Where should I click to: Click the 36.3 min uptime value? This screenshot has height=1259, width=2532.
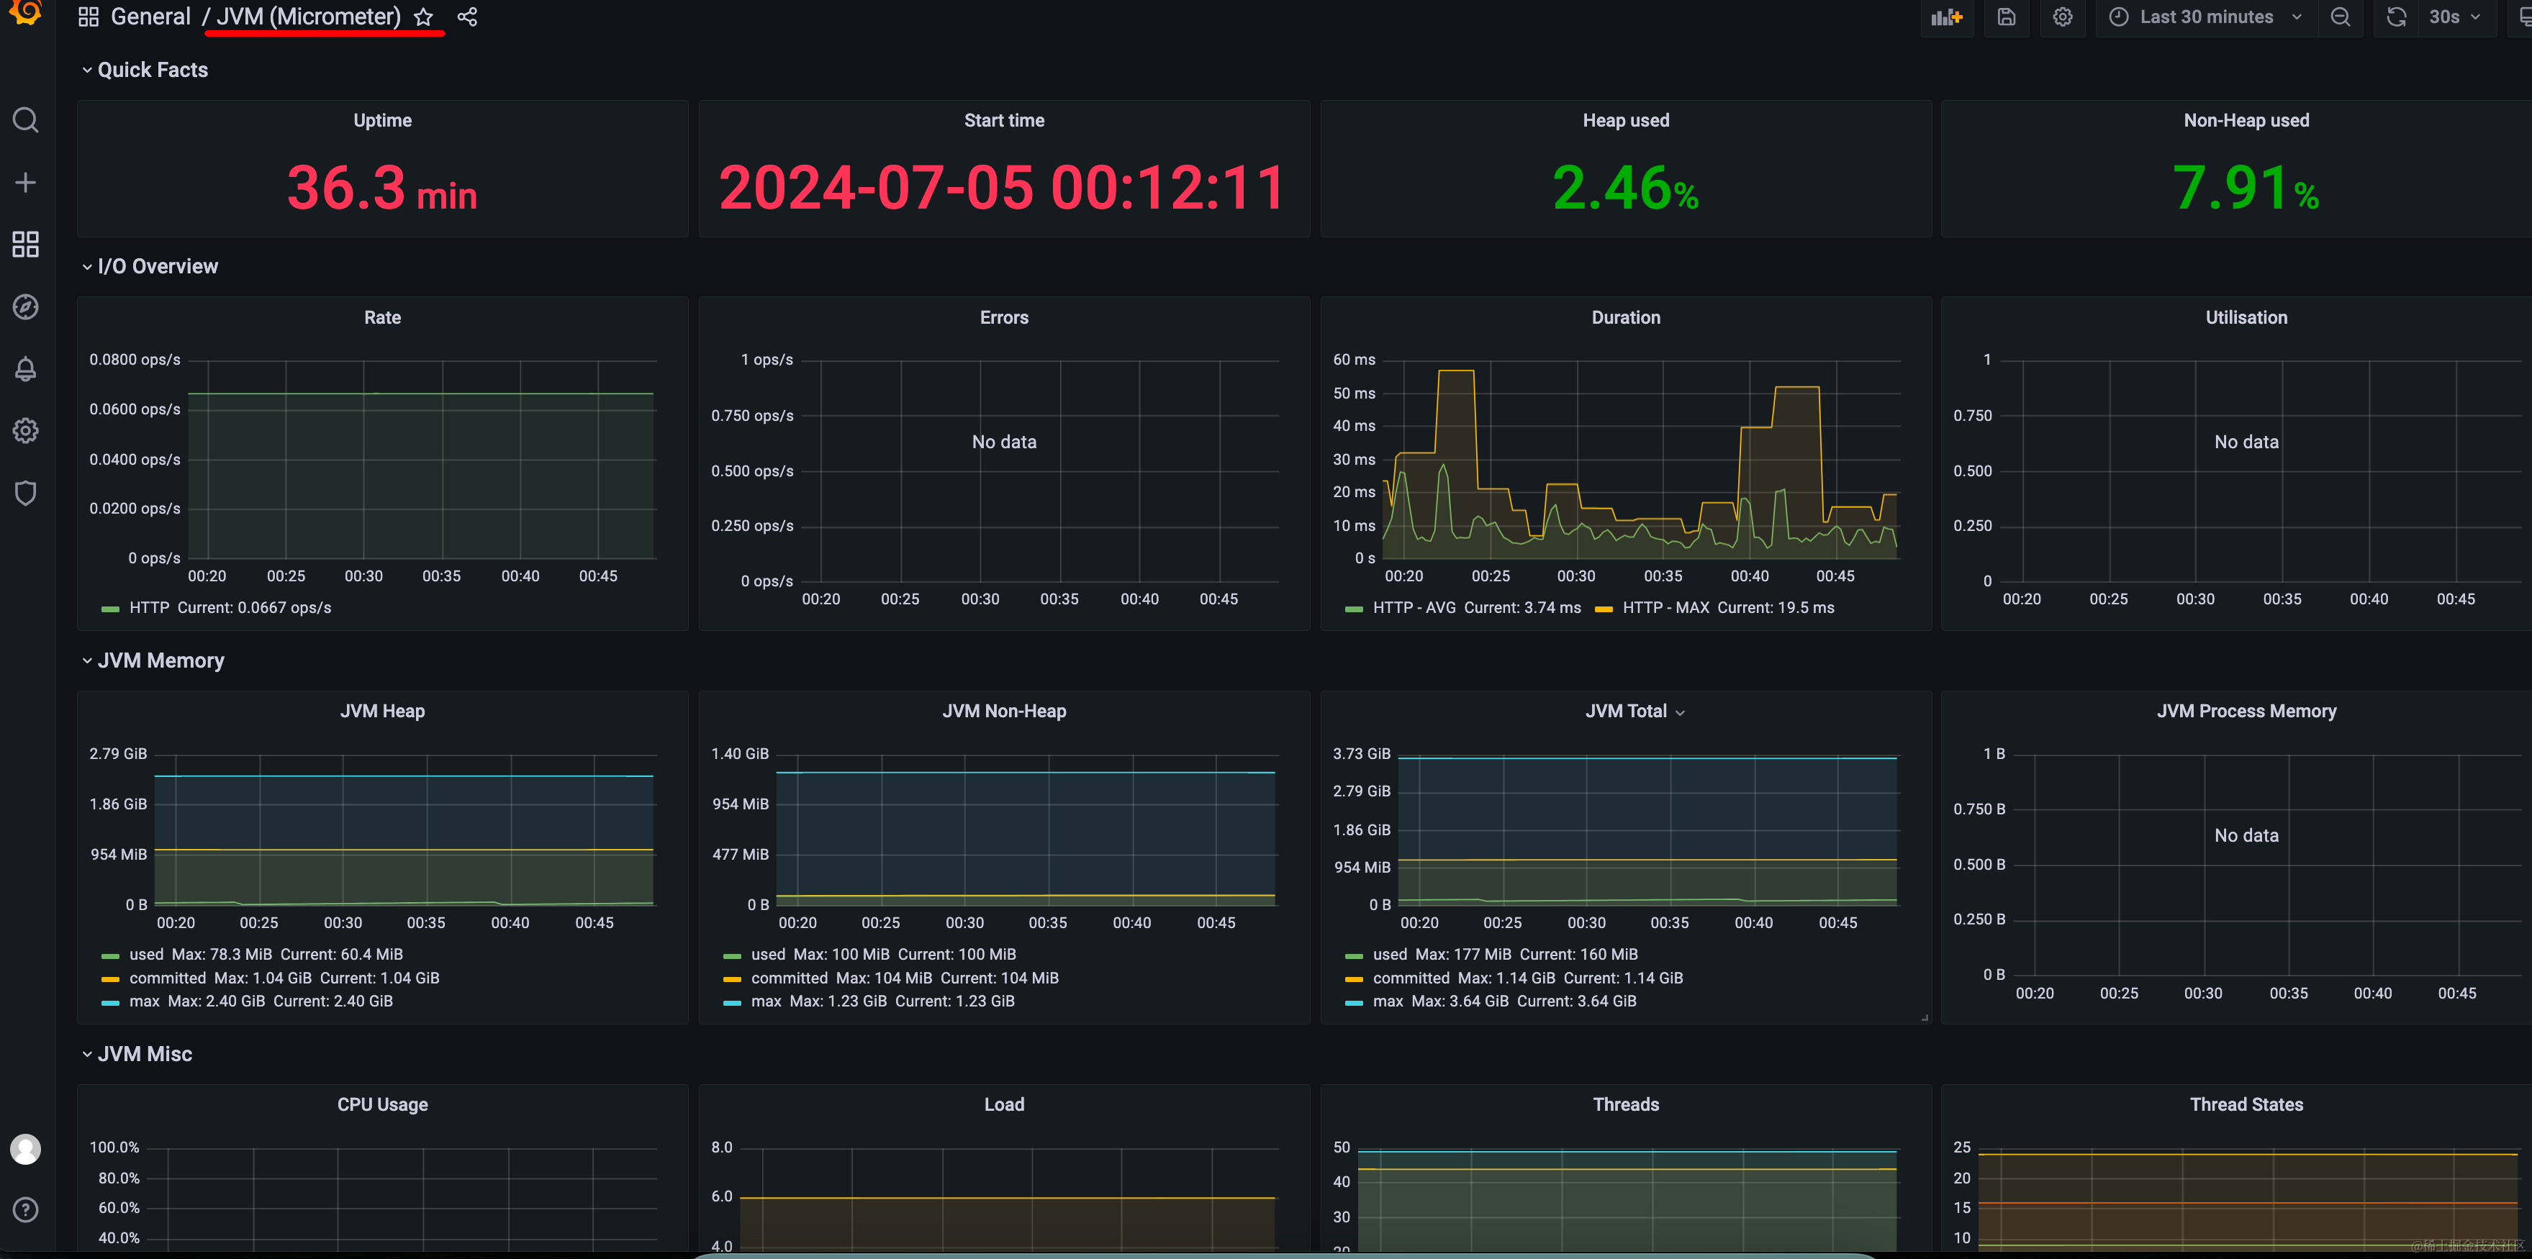pyautogui.click(x=382, y=187)
